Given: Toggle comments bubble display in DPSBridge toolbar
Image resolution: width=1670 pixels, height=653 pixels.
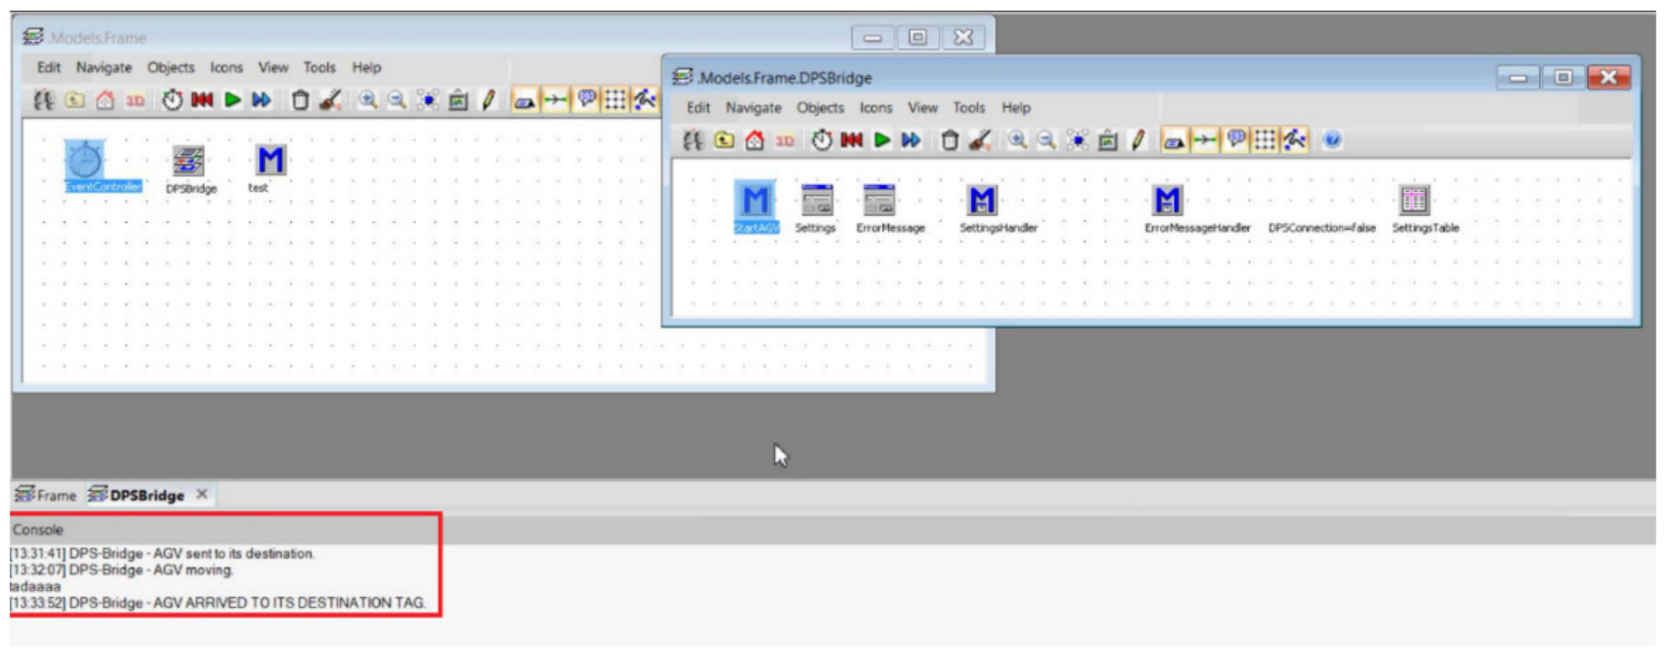Looking at the screenshot, I should [1236, 140].
